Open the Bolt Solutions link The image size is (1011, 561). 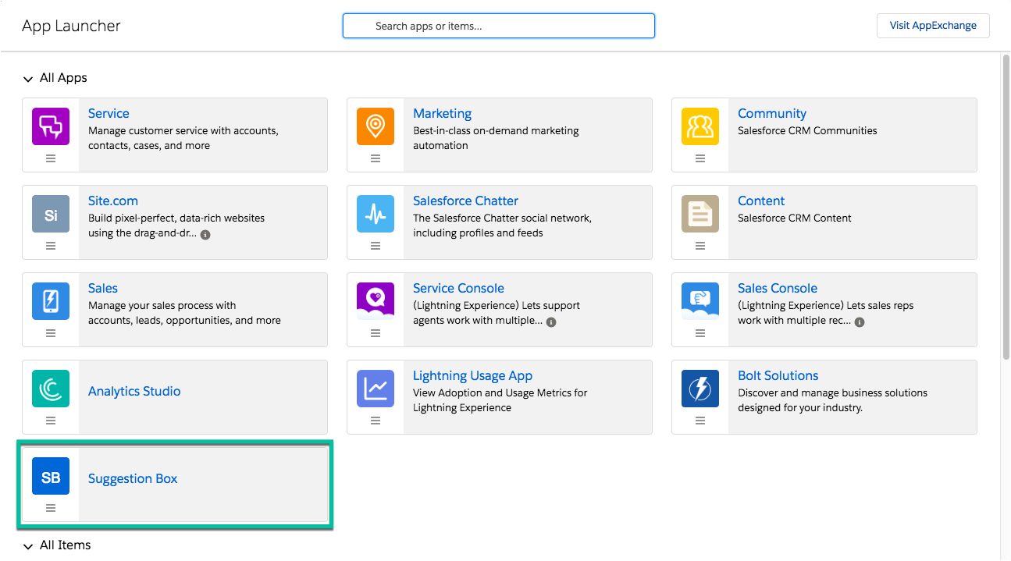[778, 375]
